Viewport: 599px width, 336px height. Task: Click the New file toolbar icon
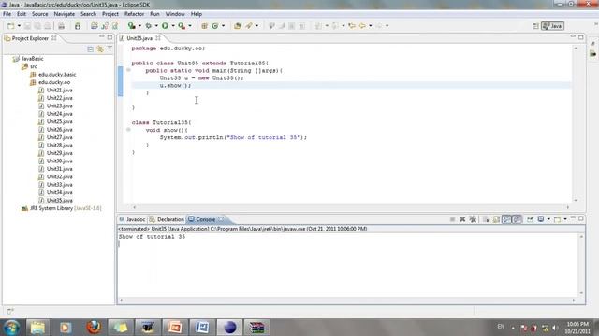pyautogui.click(x=10, y=26)
